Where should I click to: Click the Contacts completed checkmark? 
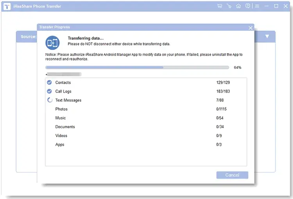tap(49, 82)
